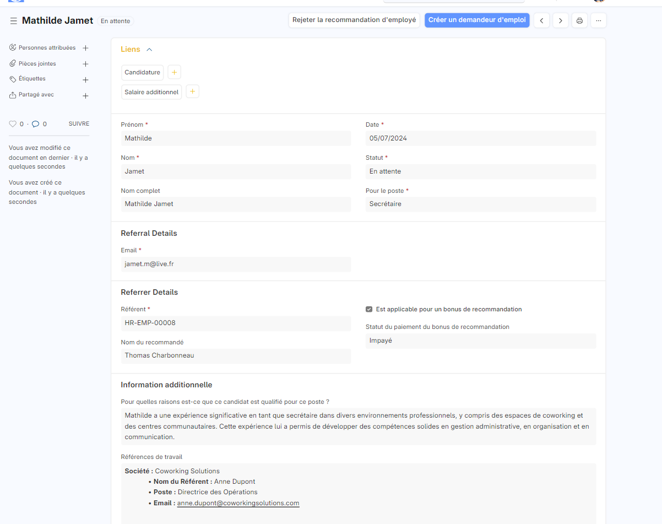662x524 pixels.
Task: Uncheck Est applicable pour un bonus de recommandation
Action: click(x=368, y=309)
